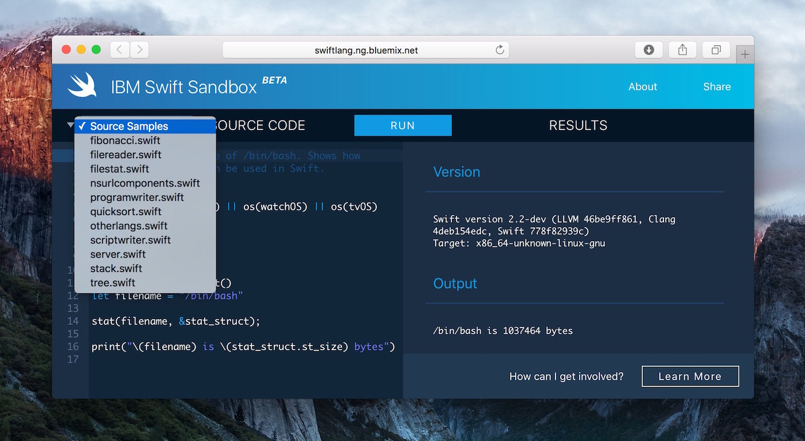
Task: Reload the page with the refresh icon
Action: (x=500, y=50)
